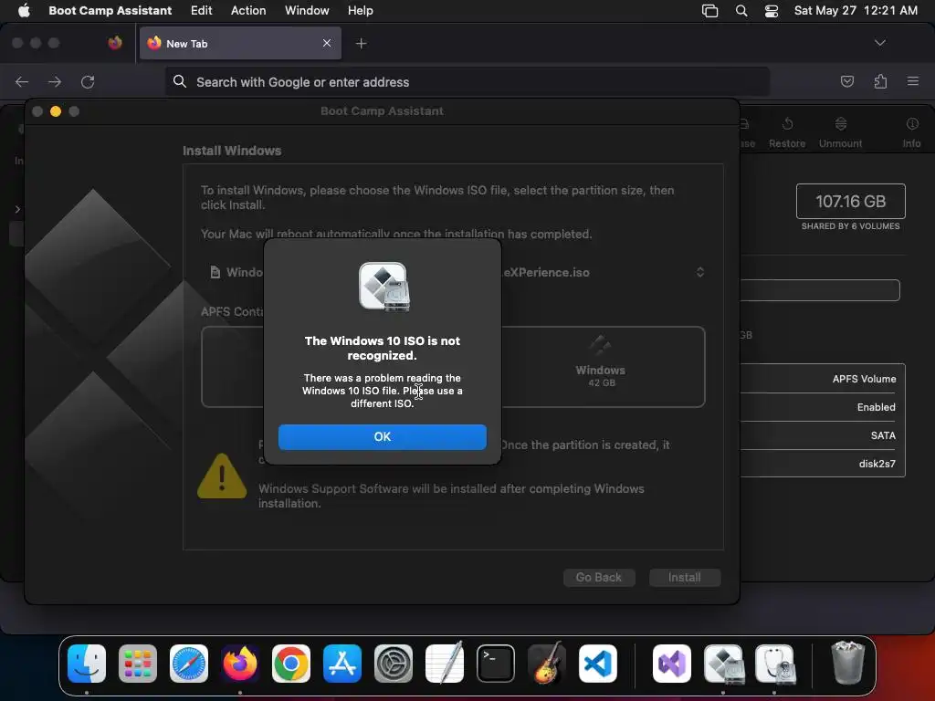The width and height of the screenshot is (935, 701).
Task: Click the Stage Manager windows icon in menu bar
Action: (709, 11)
